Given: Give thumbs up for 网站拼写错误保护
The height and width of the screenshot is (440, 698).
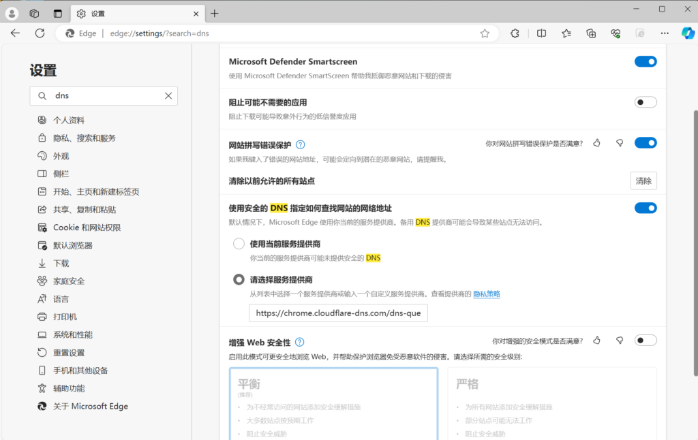Looking at the screenshot, I should pyautogui.click(x=597, y=143).
